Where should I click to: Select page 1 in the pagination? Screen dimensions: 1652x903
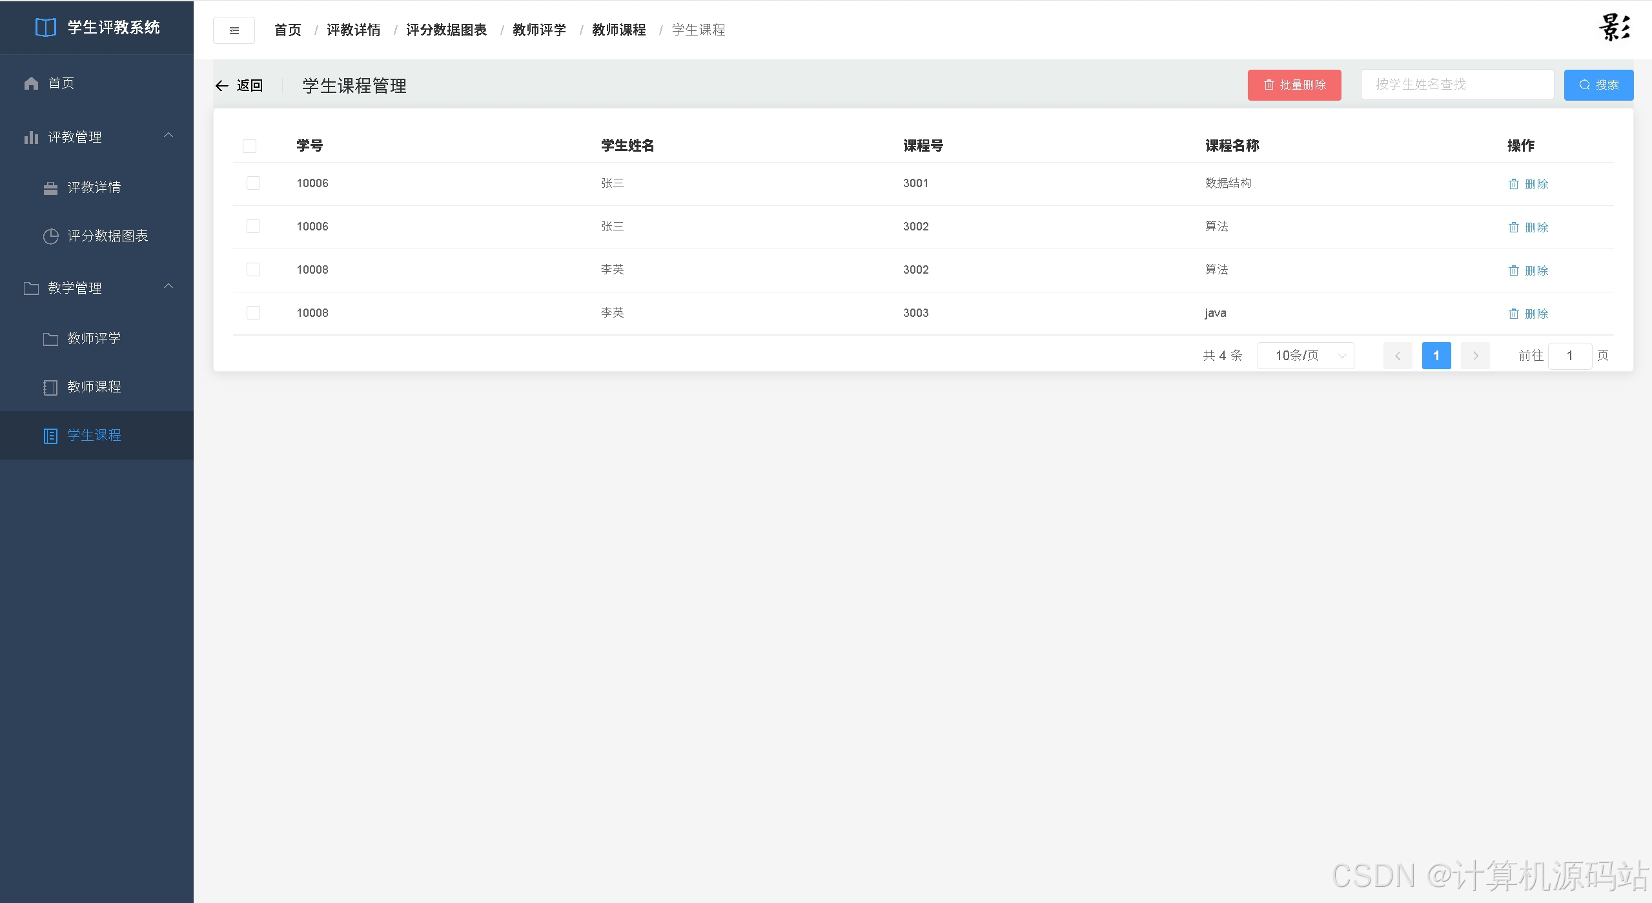[x=1436, y=356]
